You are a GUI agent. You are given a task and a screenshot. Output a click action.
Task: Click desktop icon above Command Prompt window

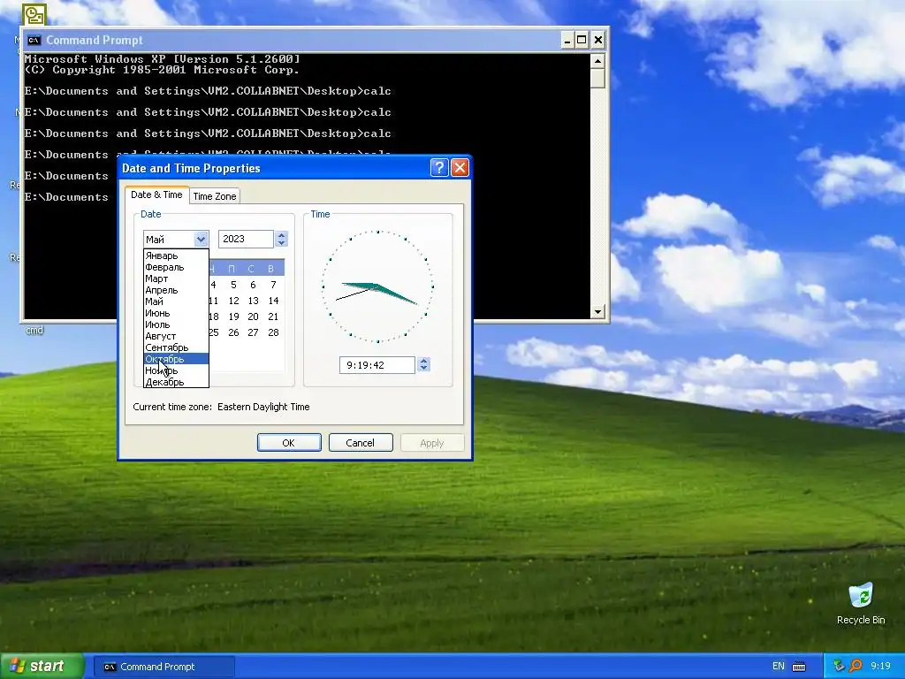tap(34, 14)
